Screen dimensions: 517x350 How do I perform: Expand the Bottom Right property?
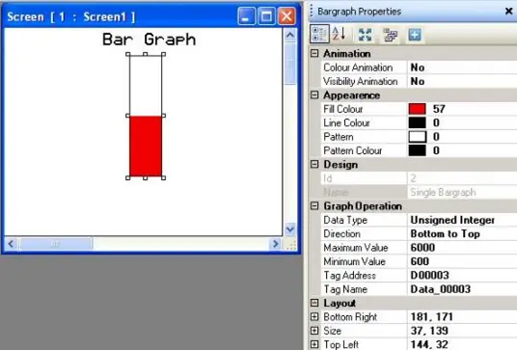(314, 316)
